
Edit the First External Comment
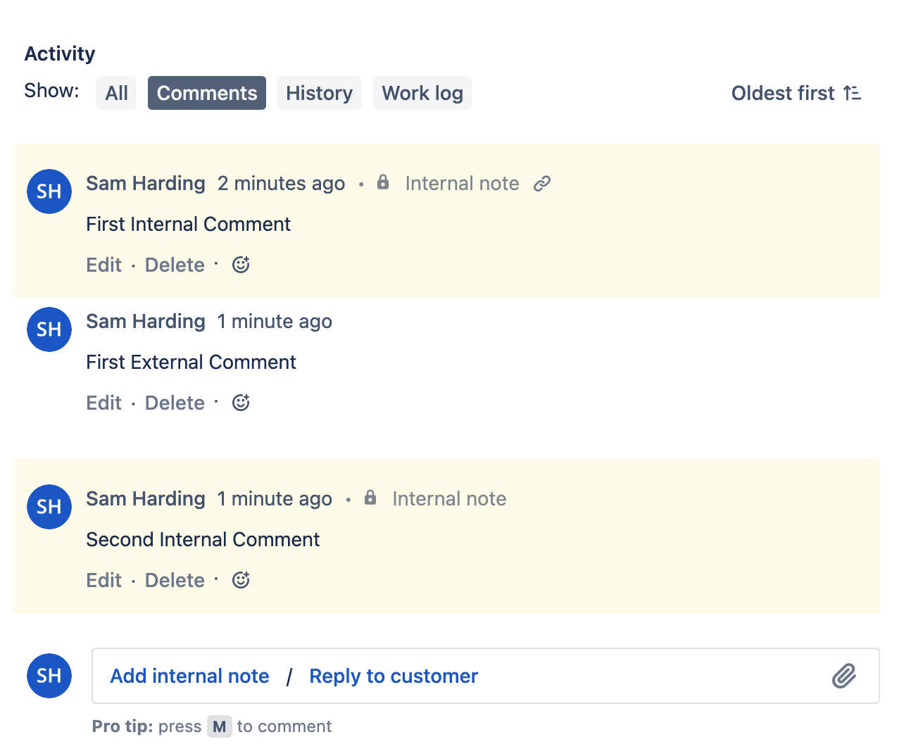tap(103, 403)
